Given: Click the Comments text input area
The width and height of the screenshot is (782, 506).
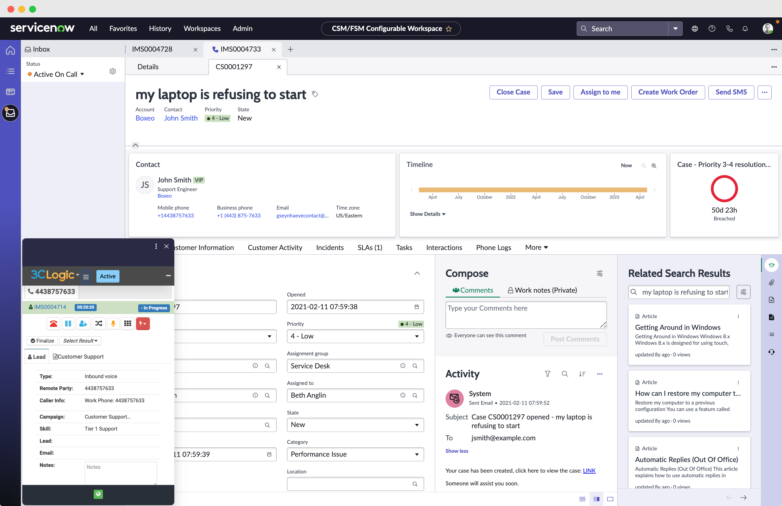Looking at the screenshot, I should (x=525, y=314).
